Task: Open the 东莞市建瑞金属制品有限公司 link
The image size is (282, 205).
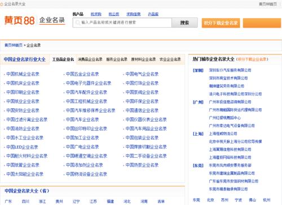Action: pos(232,173)
